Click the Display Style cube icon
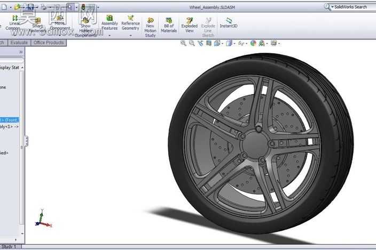 [x=229, y=43]
